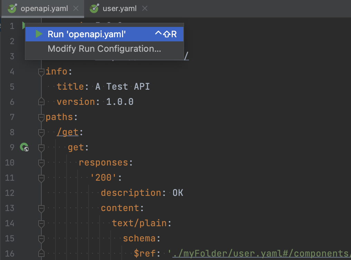Click the 'A Test API' value
Image resolution: width=351 pixels, height=260 pixels.
pos(122,87)
